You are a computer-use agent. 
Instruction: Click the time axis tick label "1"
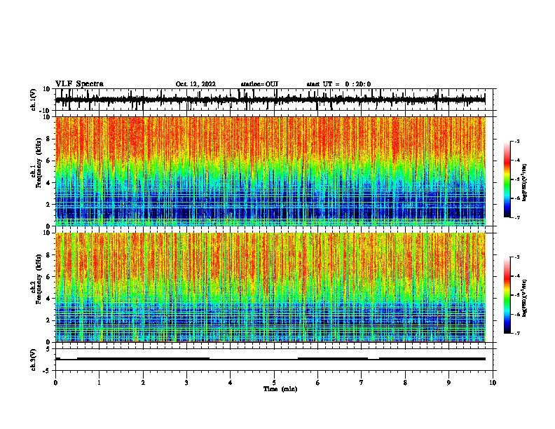coord(99,383)
